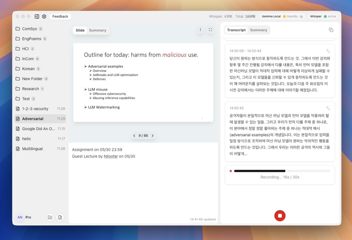352x240 pixels.
Task: Stop recording with red stop button
Action: coord(280,216)
